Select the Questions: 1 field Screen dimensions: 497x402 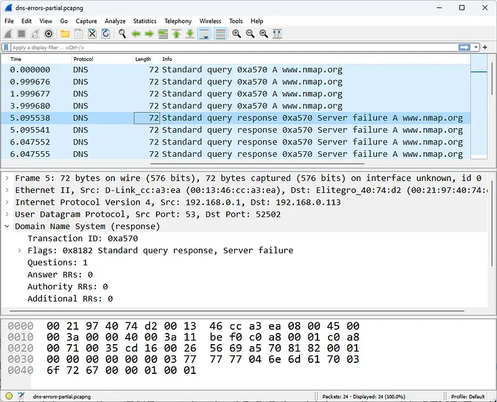pyautogui.click(x=57, y=263)
